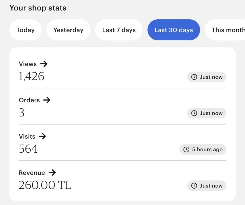The image size is (245, 205).
Task: Open the Orders details link
Action: pyautogui.click(x=29, y=100)
